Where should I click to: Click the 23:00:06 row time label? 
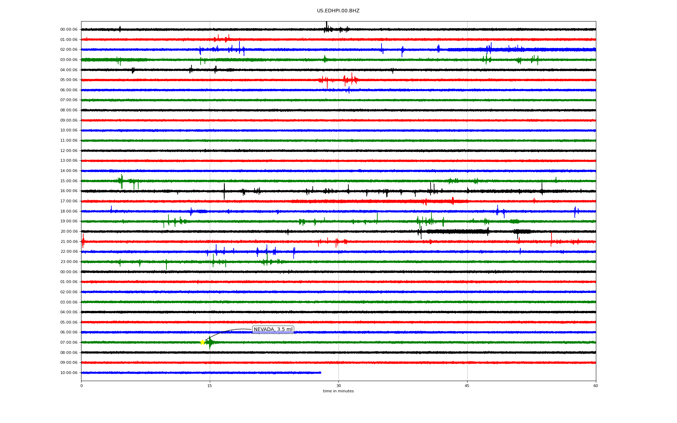coord(69,262)
